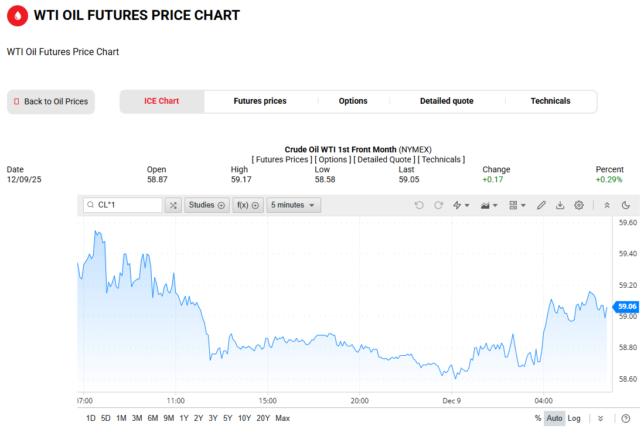Open the 5 minutes interval dropdown
This screenshot has height=432, width=644.
click(294, 205)
